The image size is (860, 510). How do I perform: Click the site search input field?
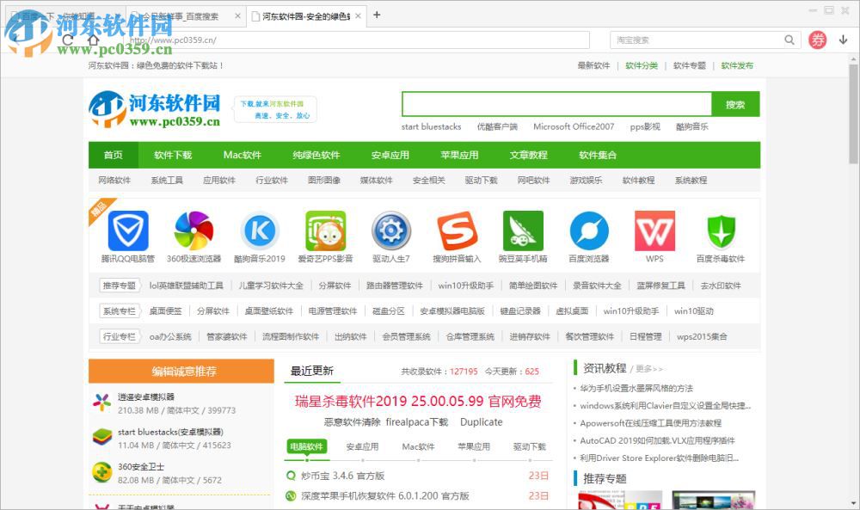(x=555, y=103)
